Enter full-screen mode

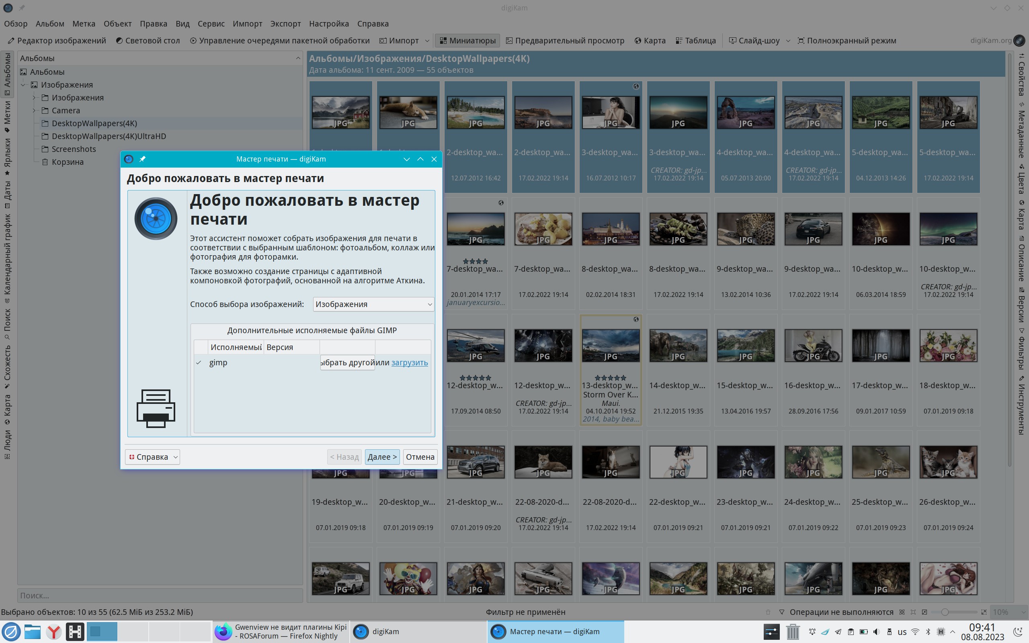pyautogui.click(x=847, y=41)
